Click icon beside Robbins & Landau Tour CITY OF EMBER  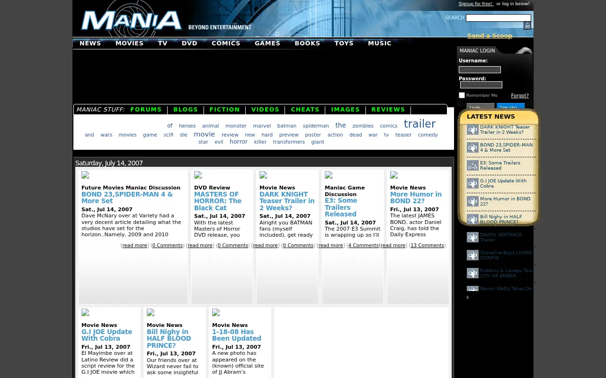472,273
